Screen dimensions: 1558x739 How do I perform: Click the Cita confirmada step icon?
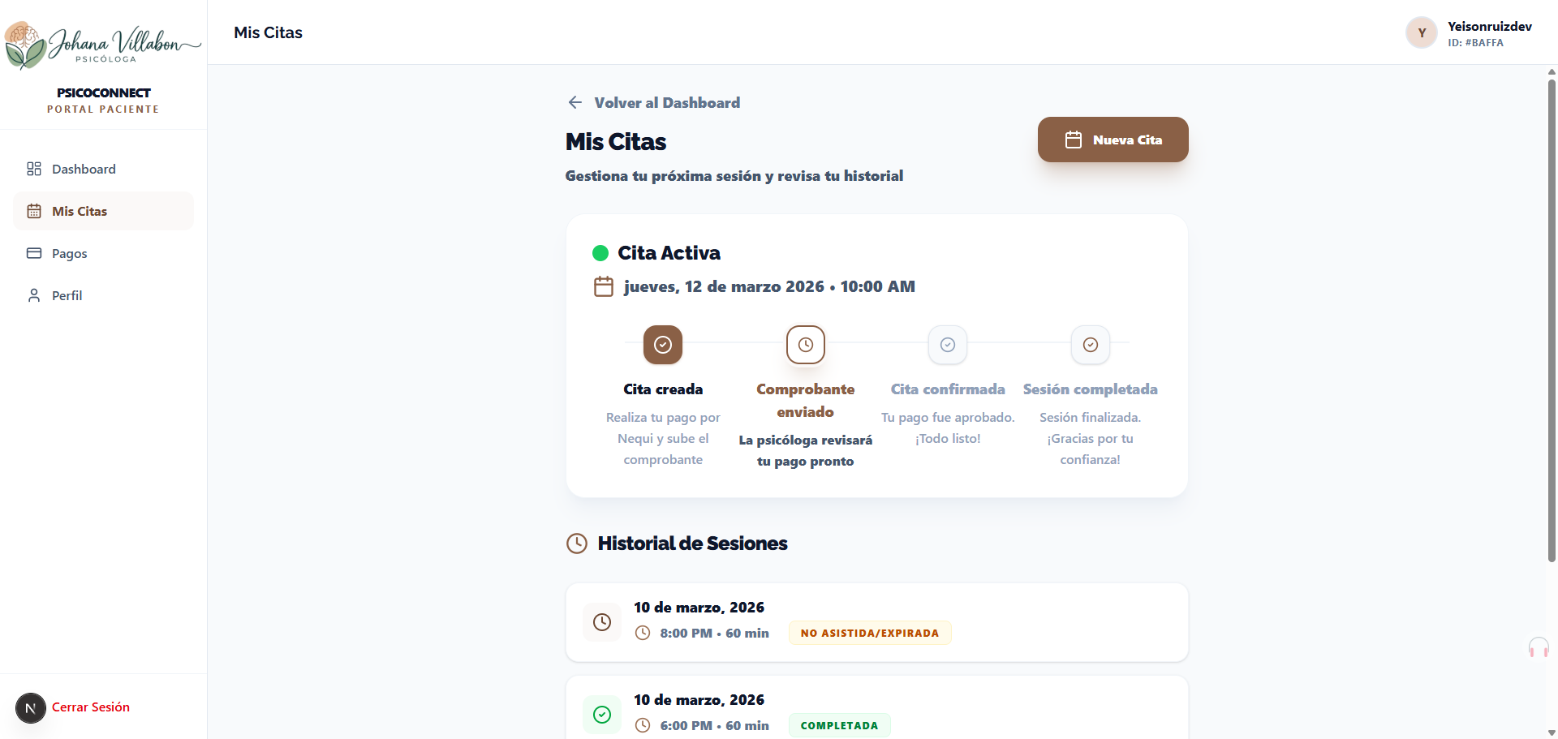click(x=947, y=345)
